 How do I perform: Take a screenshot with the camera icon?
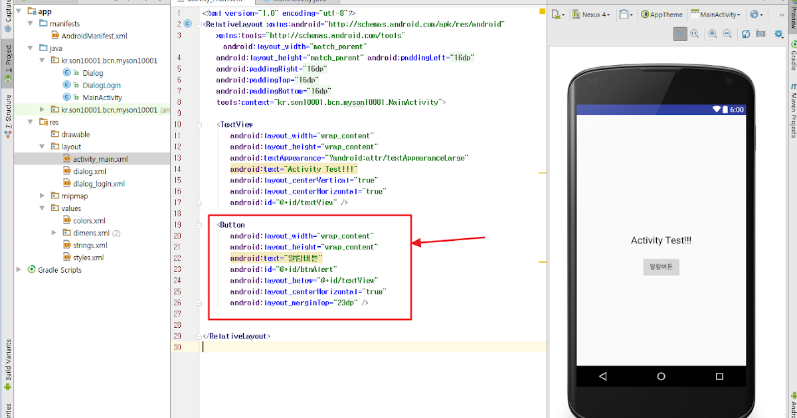pyautogui.click(x=760, y=34)
